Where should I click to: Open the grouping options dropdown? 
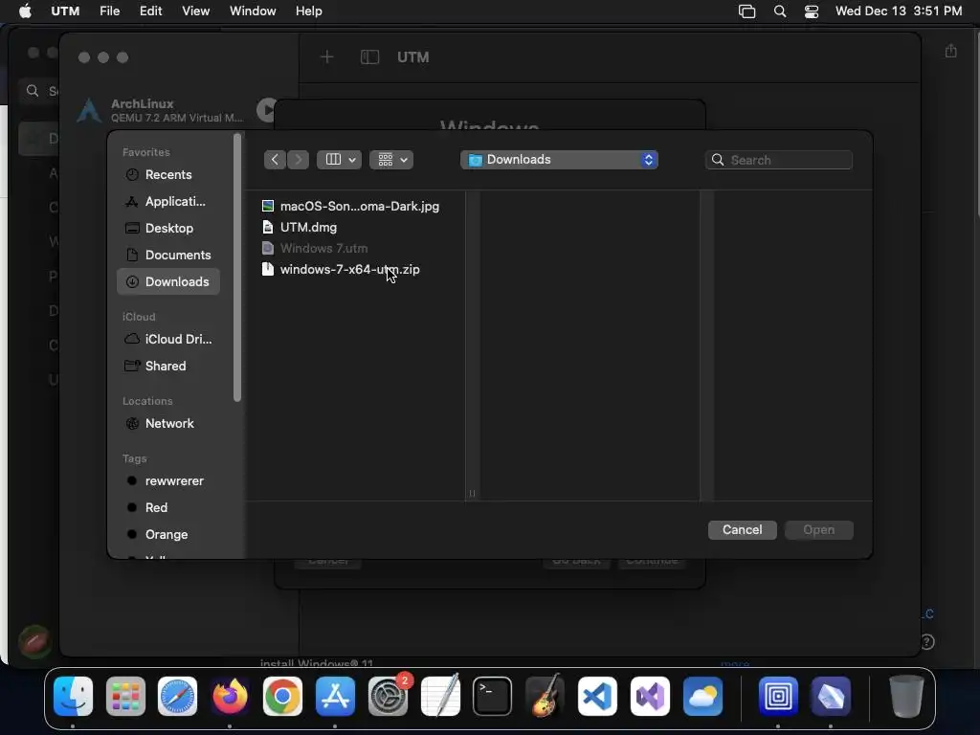click(x=391, y=160)
